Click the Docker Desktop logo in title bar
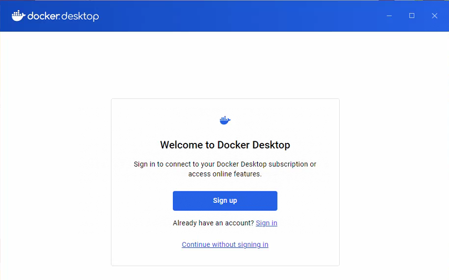The image size is (449, 280). [55, 16]
